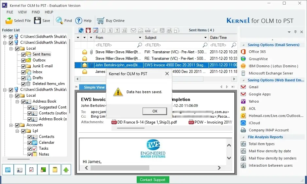Uncheck the Junk E-mail folder checkbox
Screen dimensions: 307x184
[x=23, y=66]
